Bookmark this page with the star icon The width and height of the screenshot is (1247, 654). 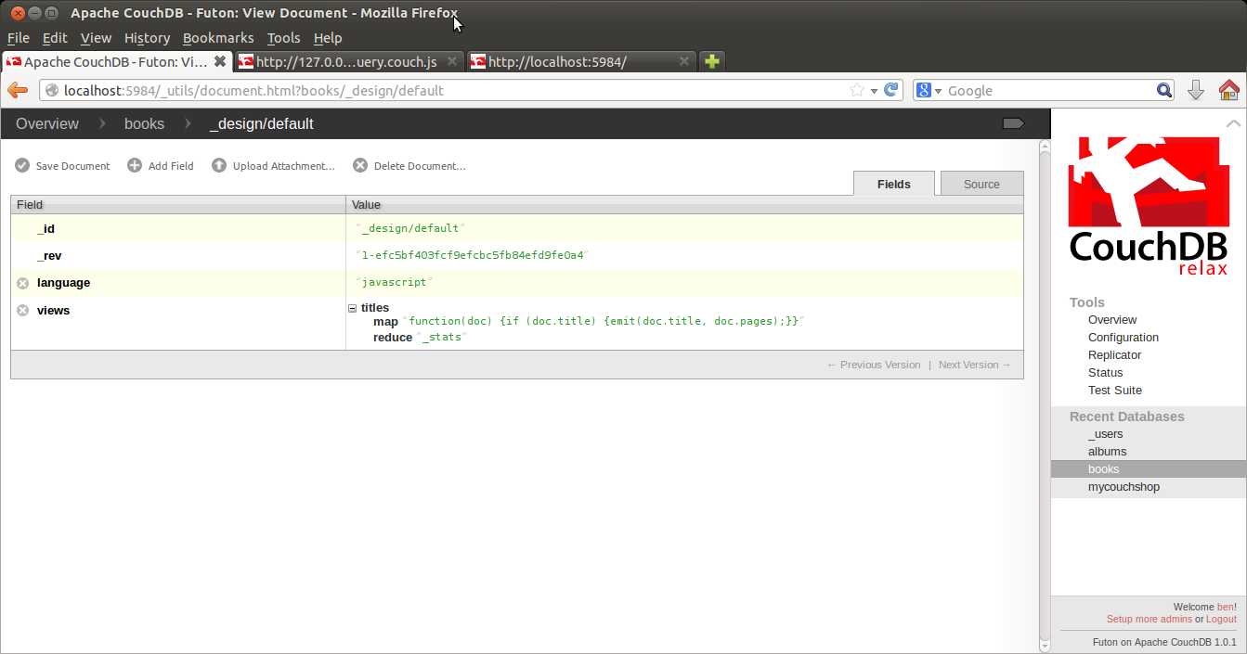(x=857, y=90)
